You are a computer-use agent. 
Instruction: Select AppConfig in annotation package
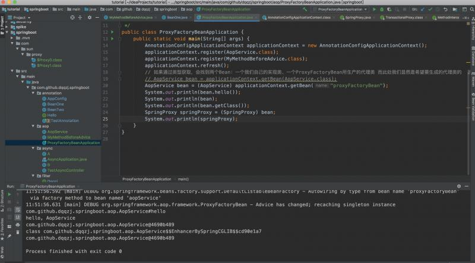click(54, 98)
